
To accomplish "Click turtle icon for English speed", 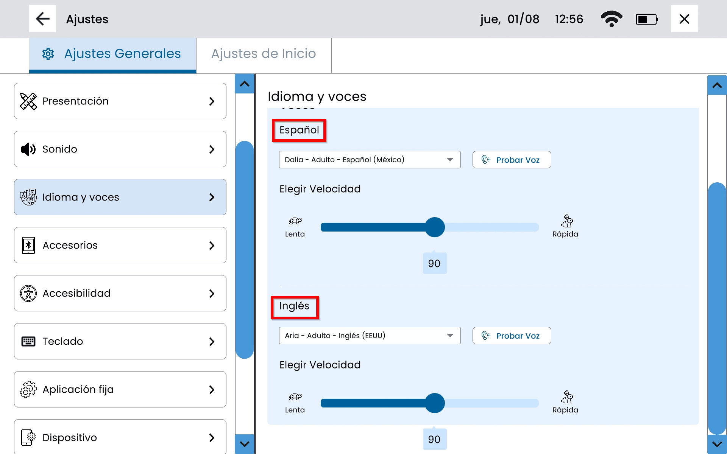I will tap(295, 396).
